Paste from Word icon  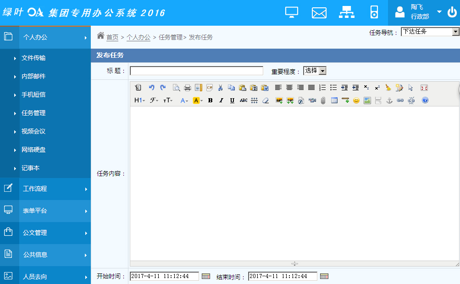tap(265, 88)
